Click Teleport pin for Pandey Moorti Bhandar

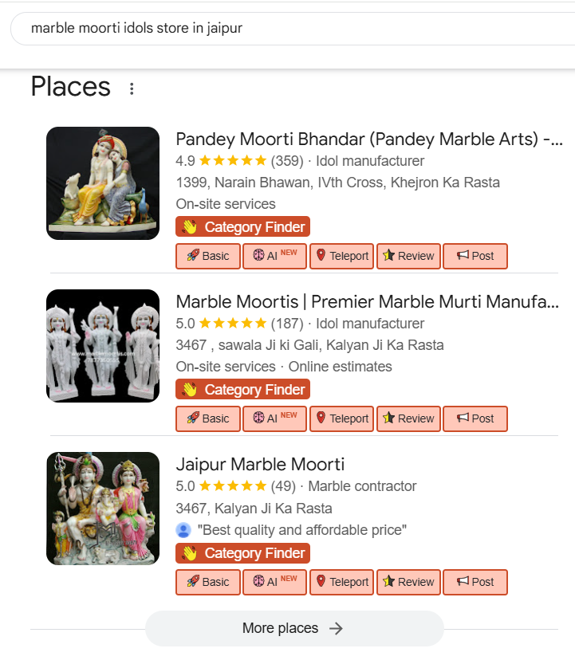pos(341,256)
